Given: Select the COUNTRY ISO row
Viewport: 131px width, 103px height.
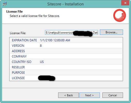Looking at the screenshot, I should pos(66,62).
